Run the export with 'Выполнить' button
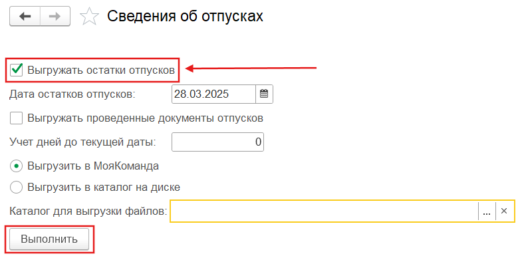Viewport: 520px width, 260px height. [x=49, y=239]
